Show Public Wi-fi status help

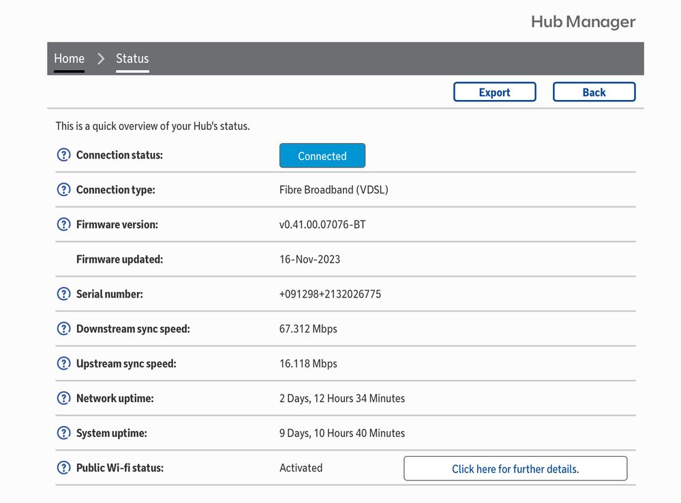point(63,468)
